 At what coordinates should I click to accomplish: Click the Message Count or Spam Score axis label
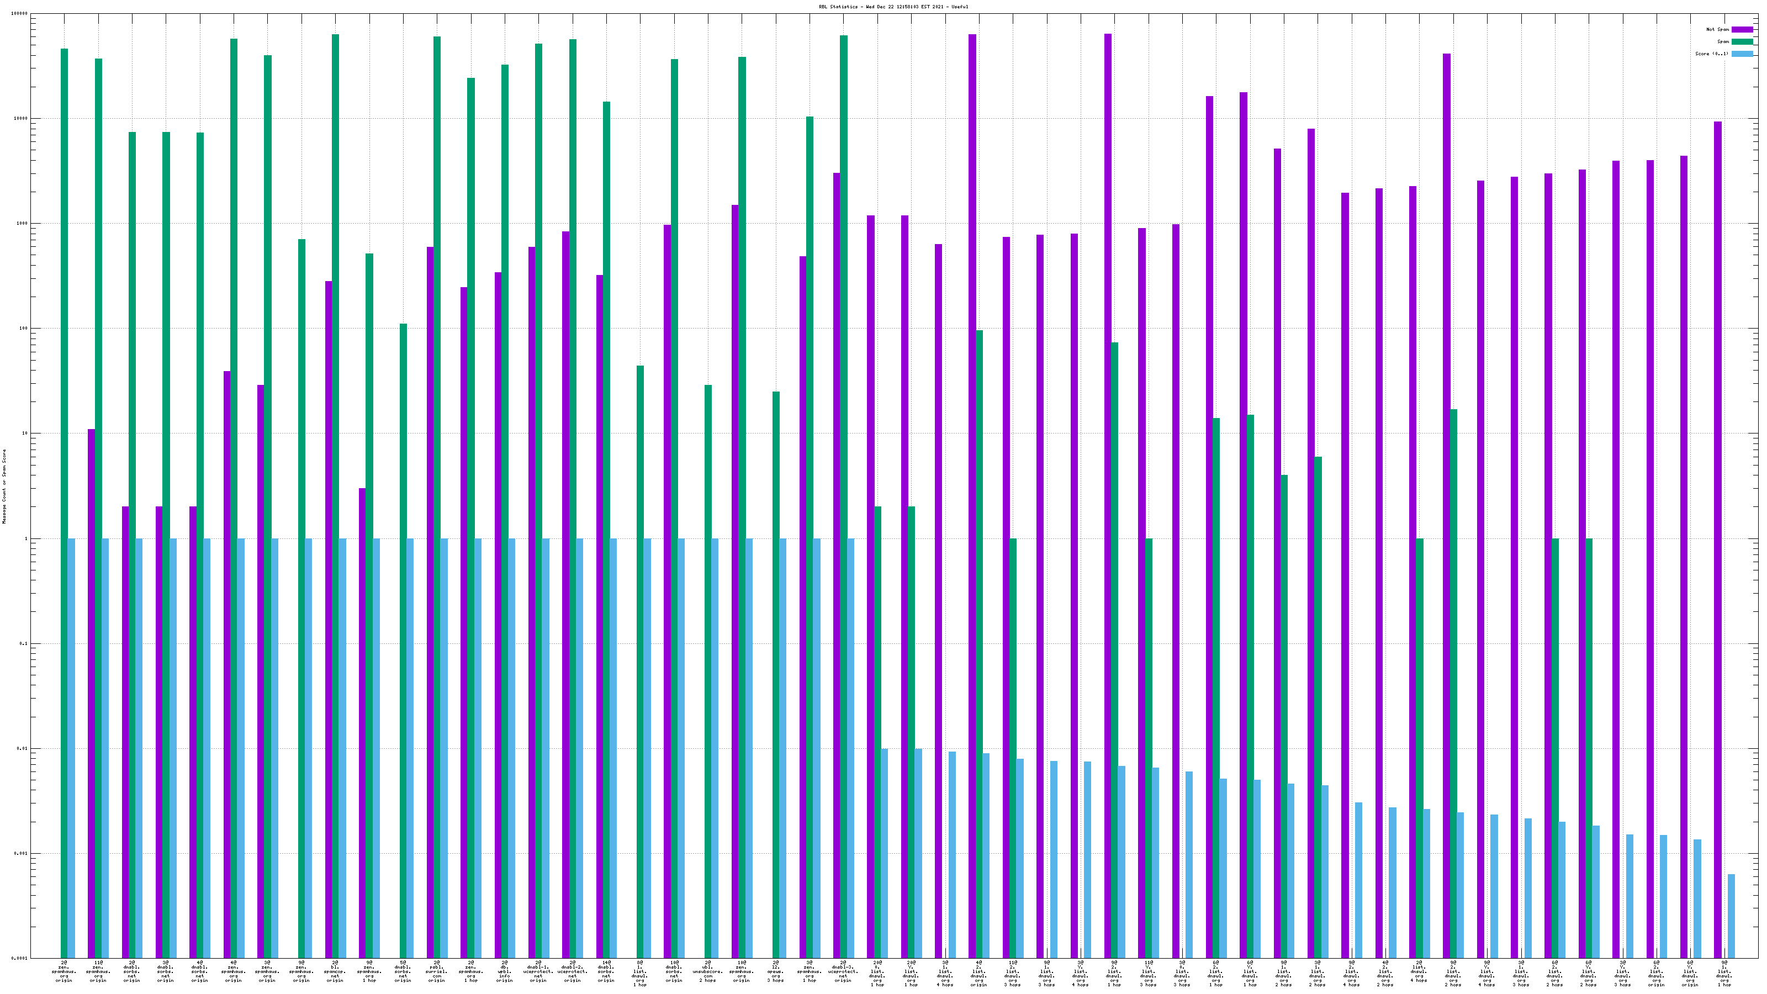click(x=4, y=487)
